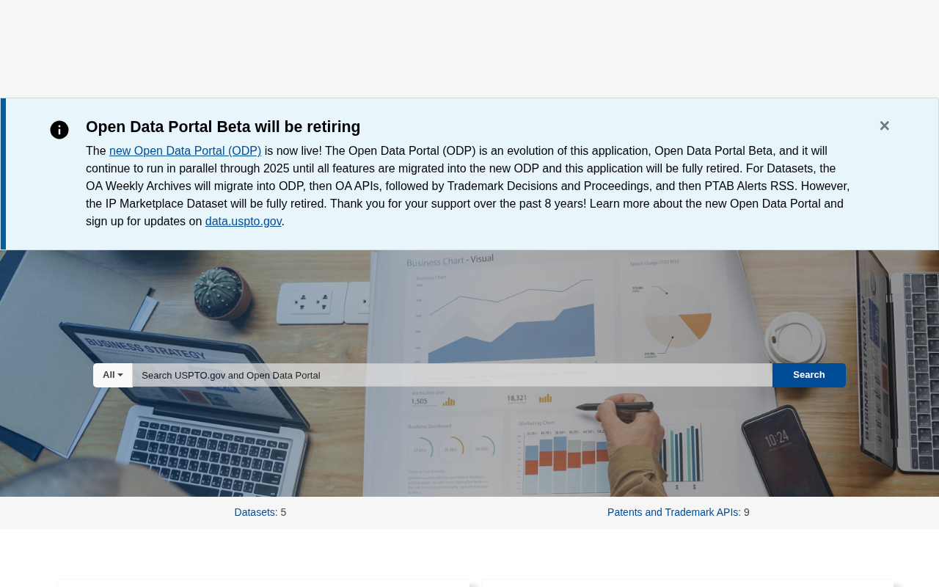
Task: Click the Datasets count number 5
Action: pos(283,512)
